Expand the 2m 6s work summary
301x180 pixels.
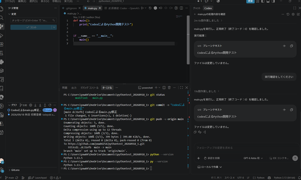pyautogui.click(x=208, y=21)
